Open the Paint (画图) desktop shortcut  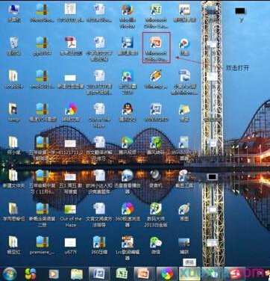point(184,212)
